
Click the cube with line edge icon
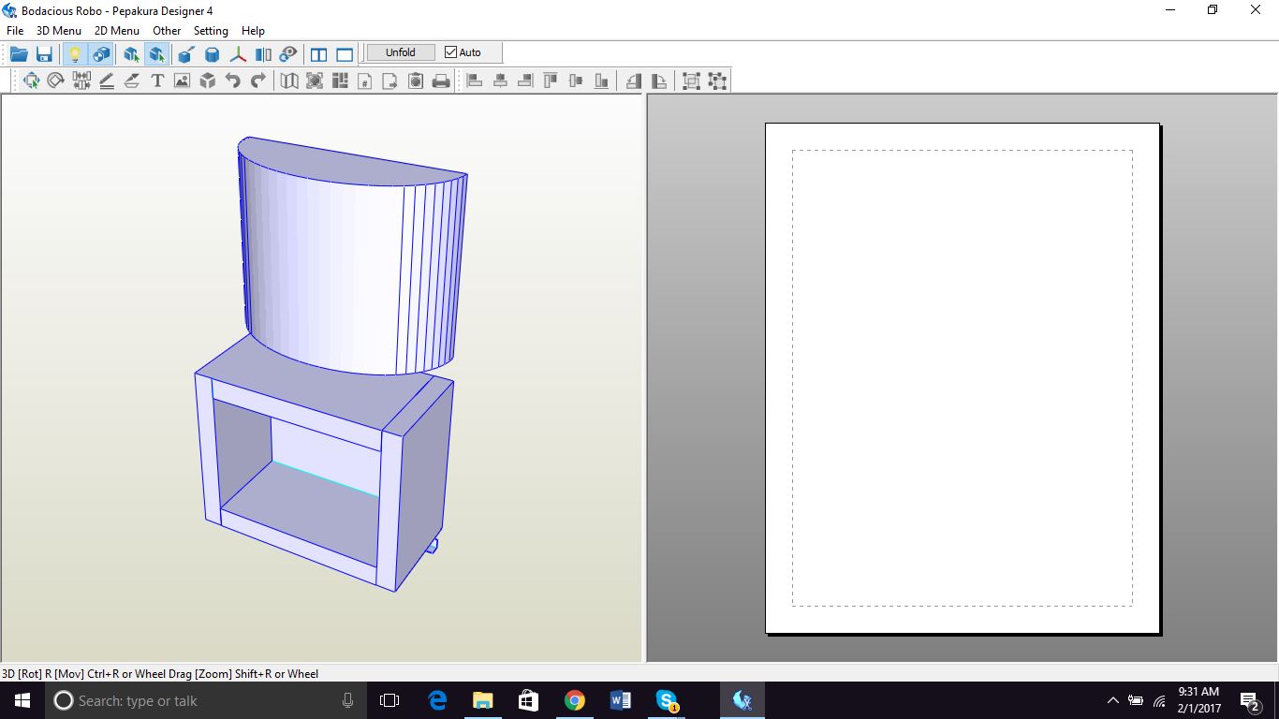click(x=186, y=54)
